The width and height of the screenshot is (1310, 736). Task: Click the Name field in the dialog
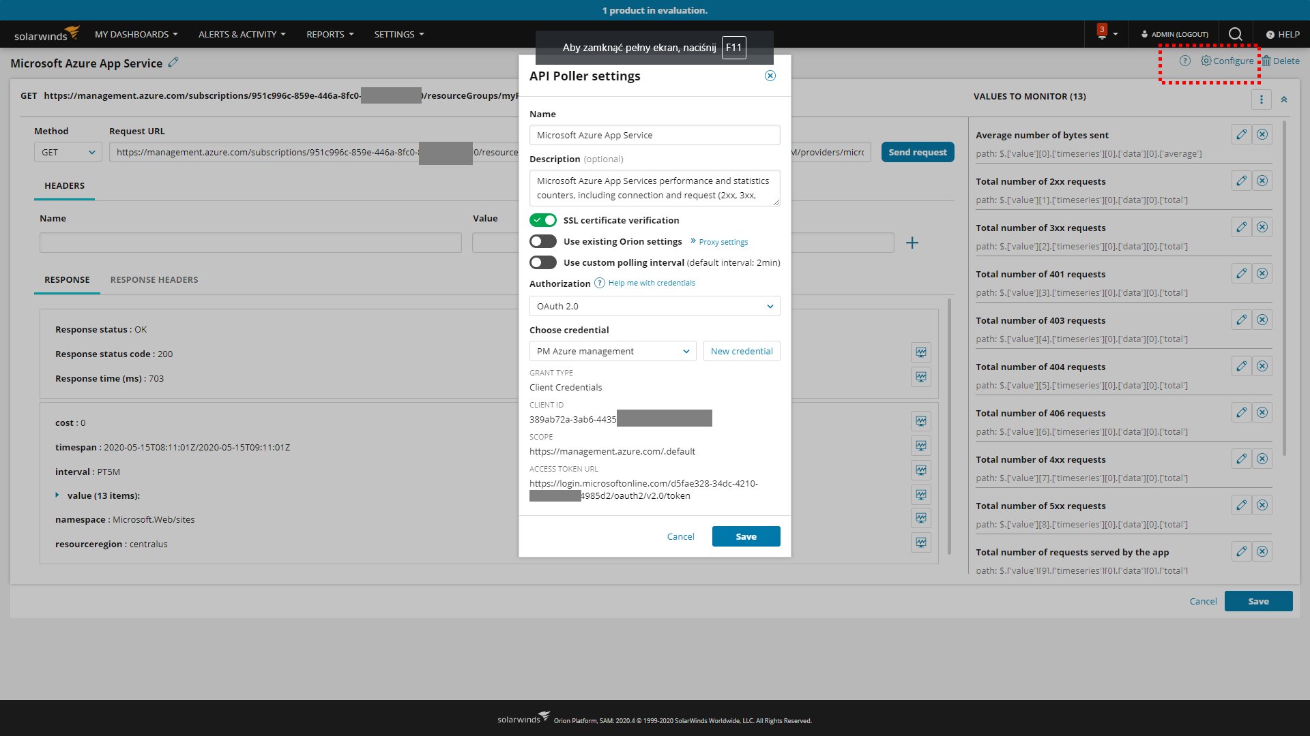pos(654,135)
